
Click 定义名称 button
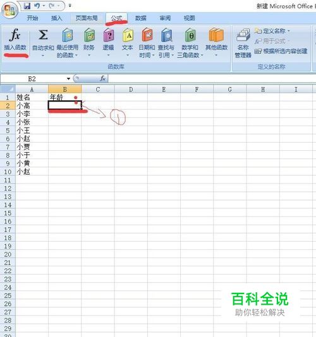click(x=272, y=31)
